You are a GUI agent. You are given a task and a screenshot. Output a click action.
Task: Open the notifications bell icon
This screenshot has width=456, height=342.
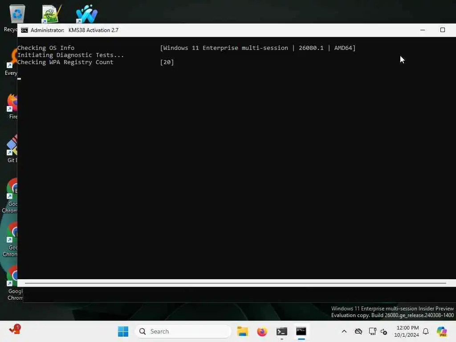pos(426,331)
